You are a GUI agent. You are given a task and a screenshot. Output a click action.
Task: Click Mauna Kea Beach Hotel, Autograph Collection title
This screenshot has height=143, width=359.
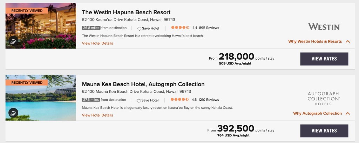click(x=143, y=84)
